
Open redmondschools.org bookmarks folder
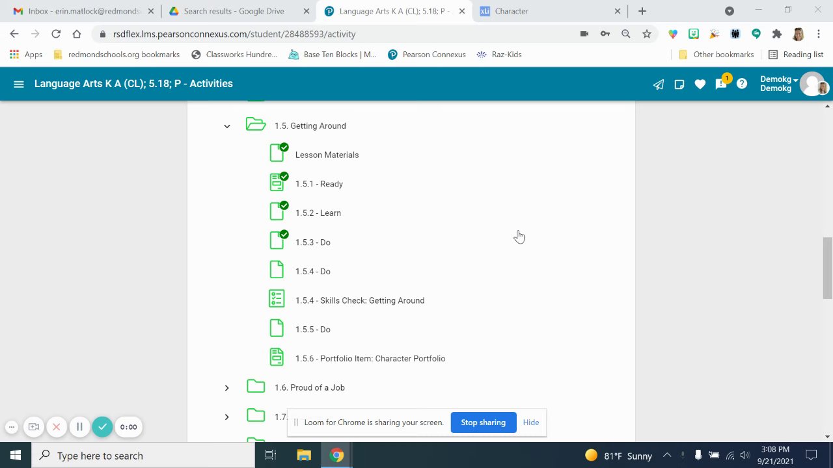[x=116, y=55]
